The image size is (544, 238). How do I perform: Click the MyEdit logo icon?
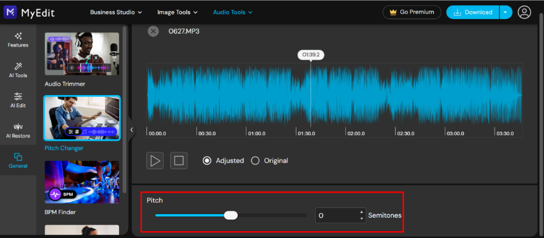[x=10, y=12]
